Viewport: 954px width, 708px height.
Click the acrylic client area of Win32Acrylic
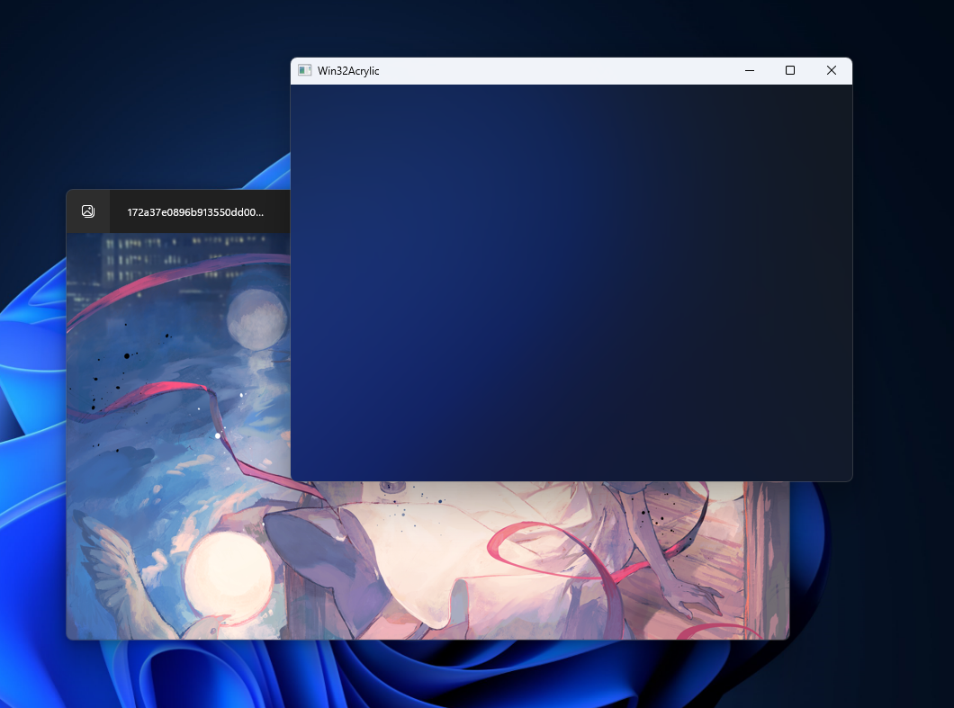point(571,282)
